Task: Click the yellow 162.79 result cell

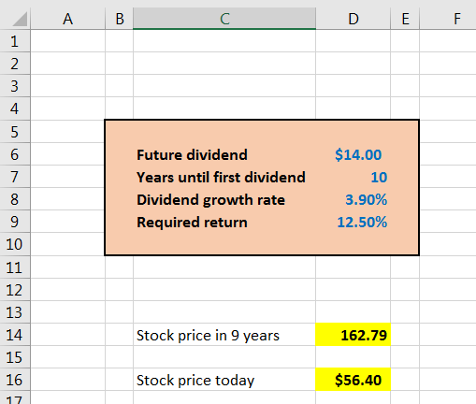Action: [x=353, y=335]
